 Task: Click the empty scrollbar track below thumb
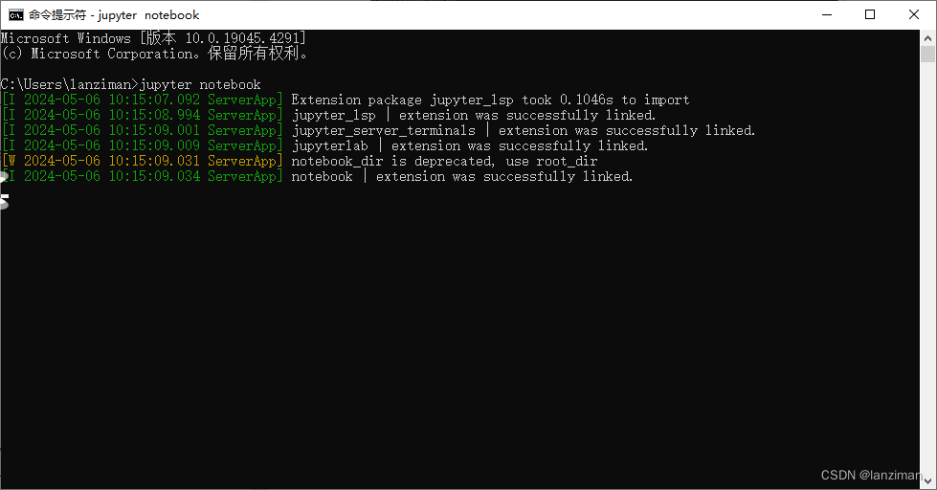pyautogui.click(x=927, y=269)
